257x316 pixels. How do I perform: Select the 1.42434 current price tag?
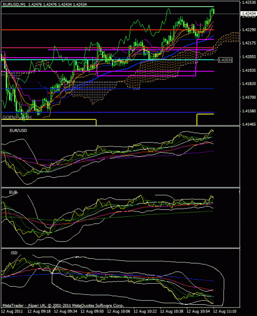(249, 14)
